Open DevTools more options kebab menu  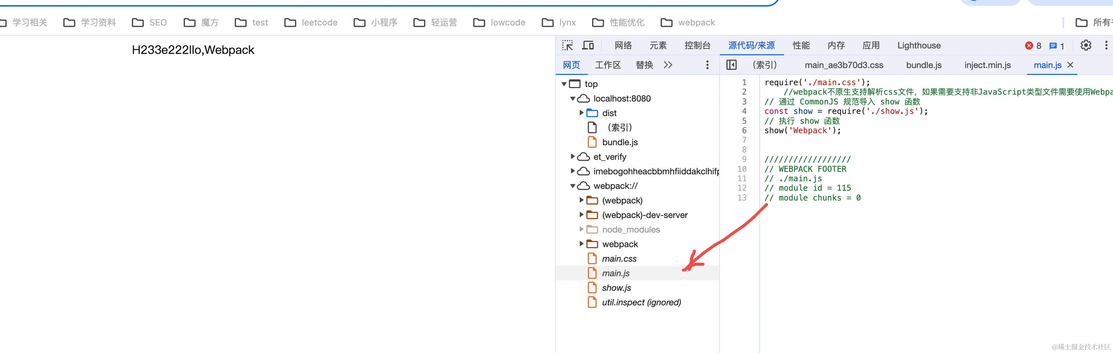point(1106,45)
